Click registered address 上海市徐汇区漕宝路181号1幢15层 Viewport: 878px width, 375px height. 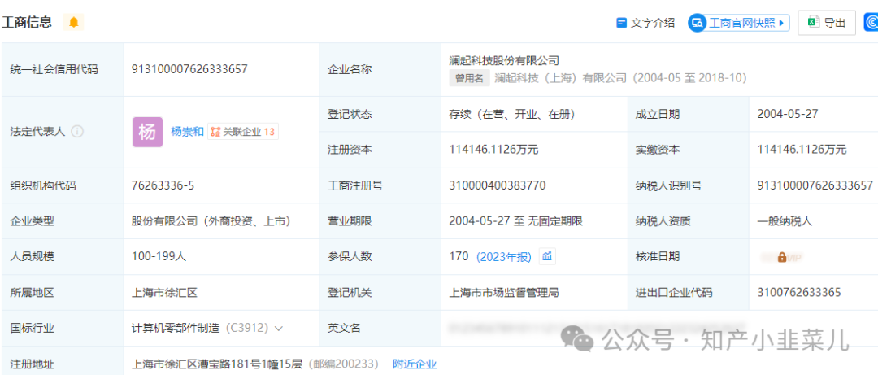(x=217, y=364)
